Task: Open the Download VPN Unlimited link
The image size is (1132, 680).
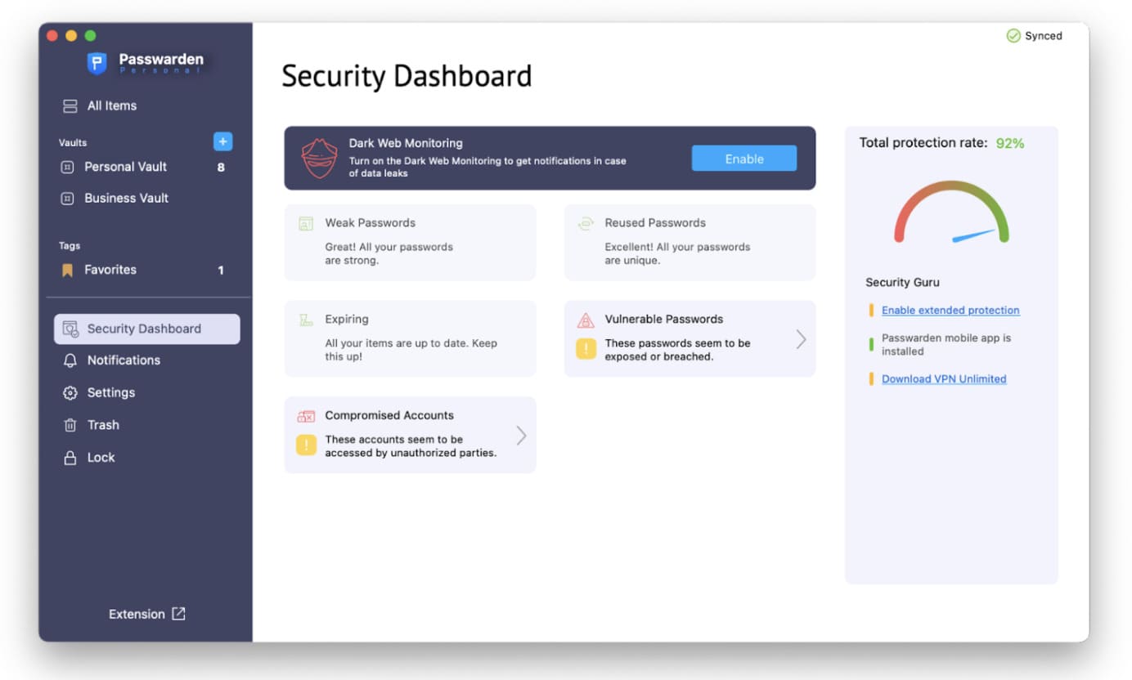Action: tap(944, 379)
